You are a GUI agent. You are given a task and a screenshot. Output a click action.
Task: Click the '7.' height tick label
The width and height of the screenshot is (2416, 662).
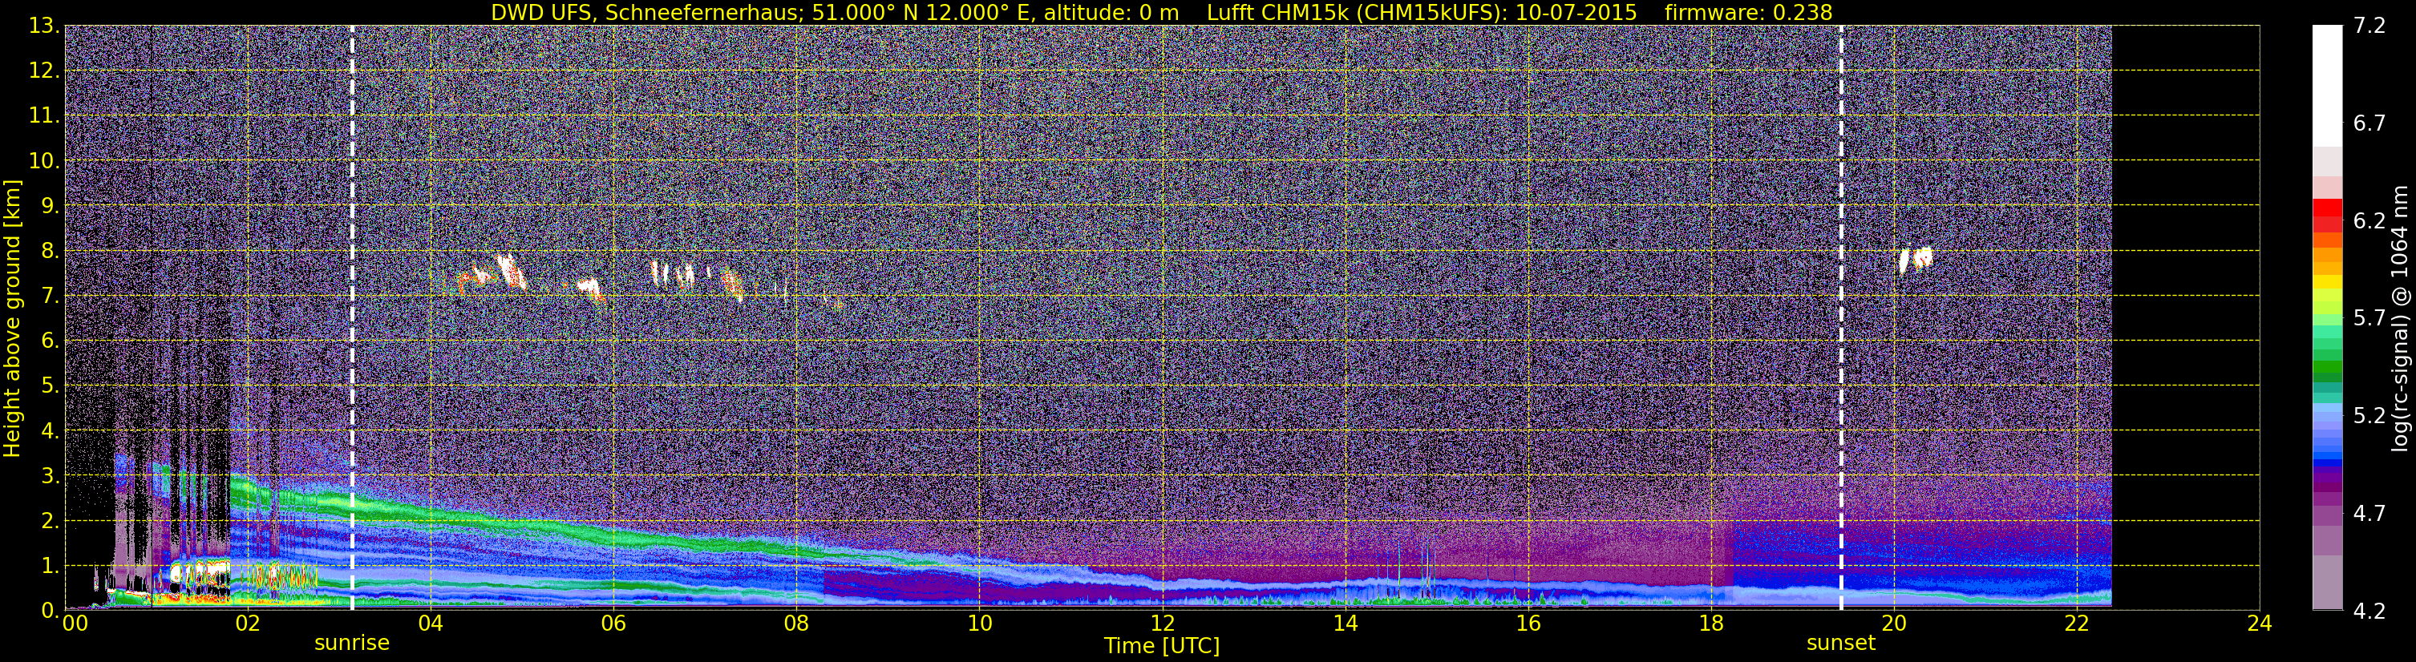pos(50,297)
